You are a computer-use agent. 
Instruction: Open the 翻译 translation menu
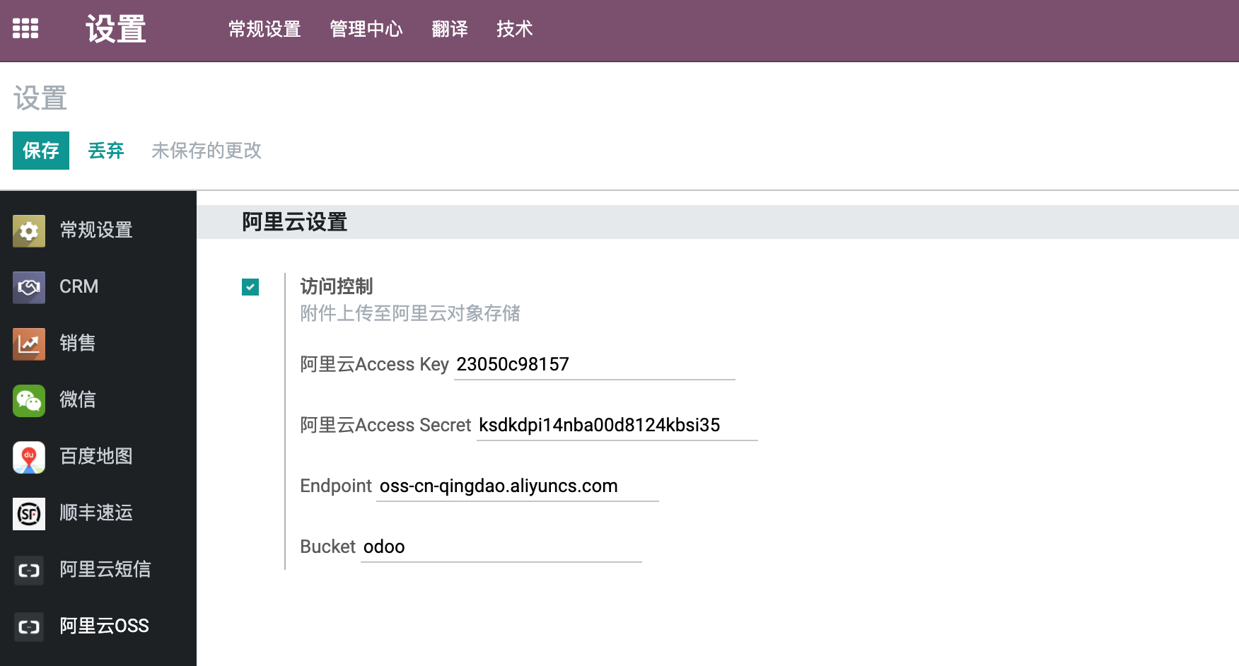pyautogui.click(x=450, y=30)
